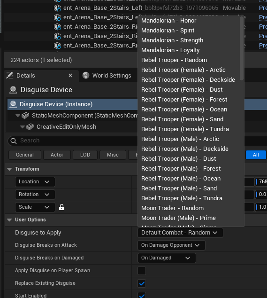Image resolution: width=267 pixels, height=298 pixels.
Task: Click the disguise list scrollbar thumb
Action: pos(242,48)
